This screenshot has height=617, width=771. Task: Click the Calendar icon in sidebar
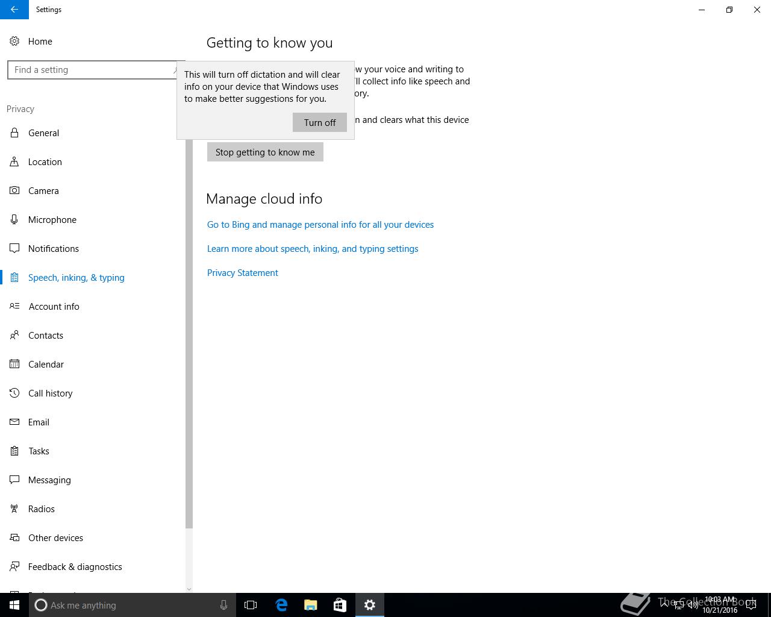coord(14,364)
